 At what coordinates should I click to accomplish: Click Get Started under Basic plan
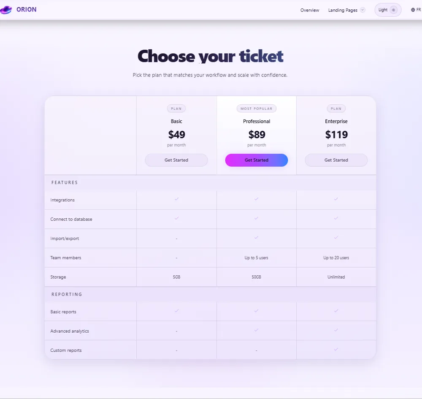pos(176,160)
